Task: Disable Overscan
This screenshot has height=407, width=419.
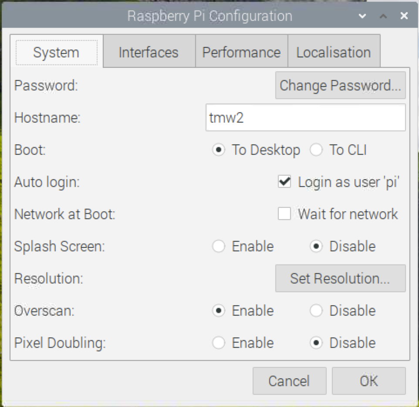Action: tap(316, 311)
